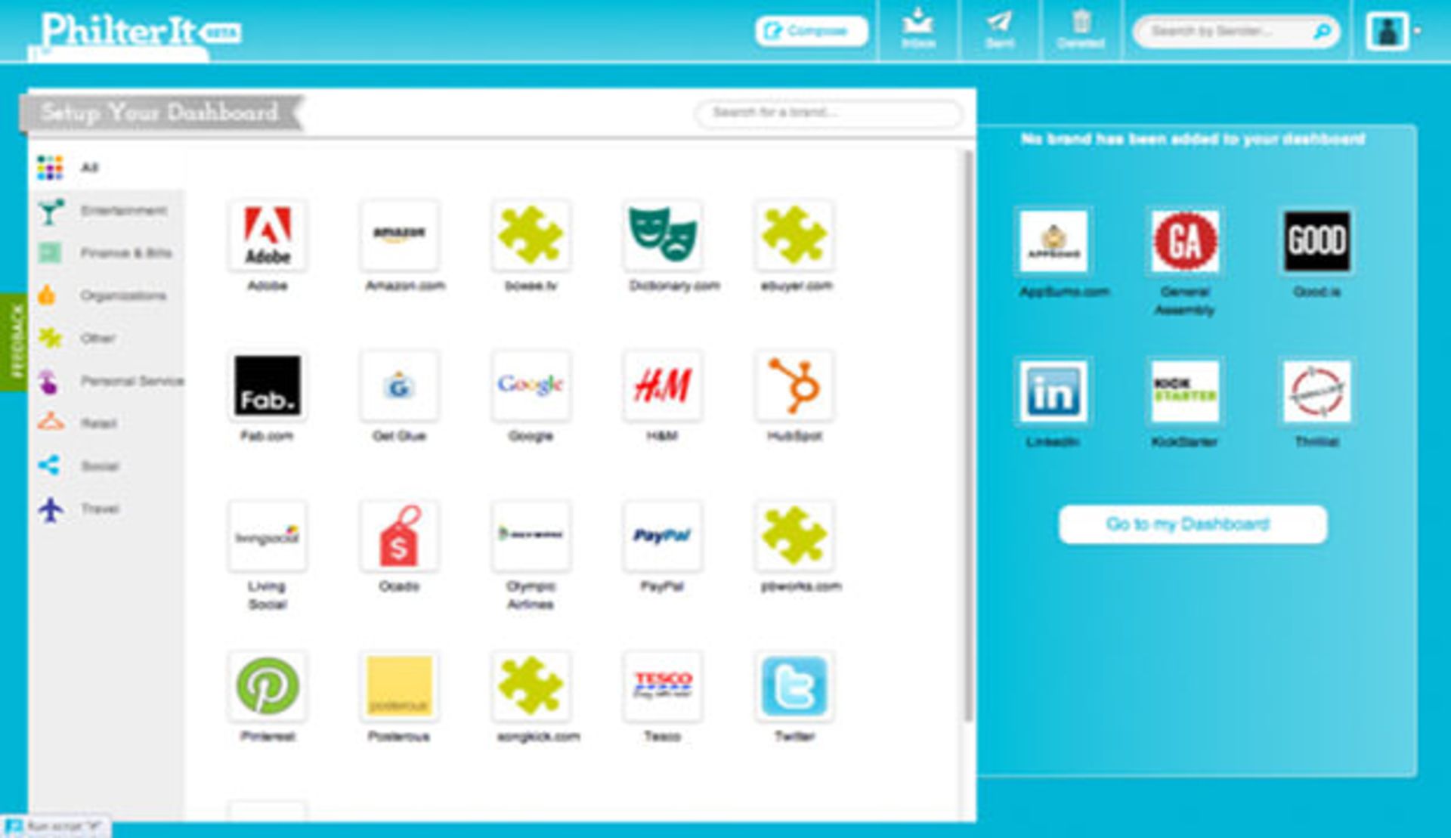Select the Tesco brand icon
This screenshot has height=838, width=1451.
663,686
